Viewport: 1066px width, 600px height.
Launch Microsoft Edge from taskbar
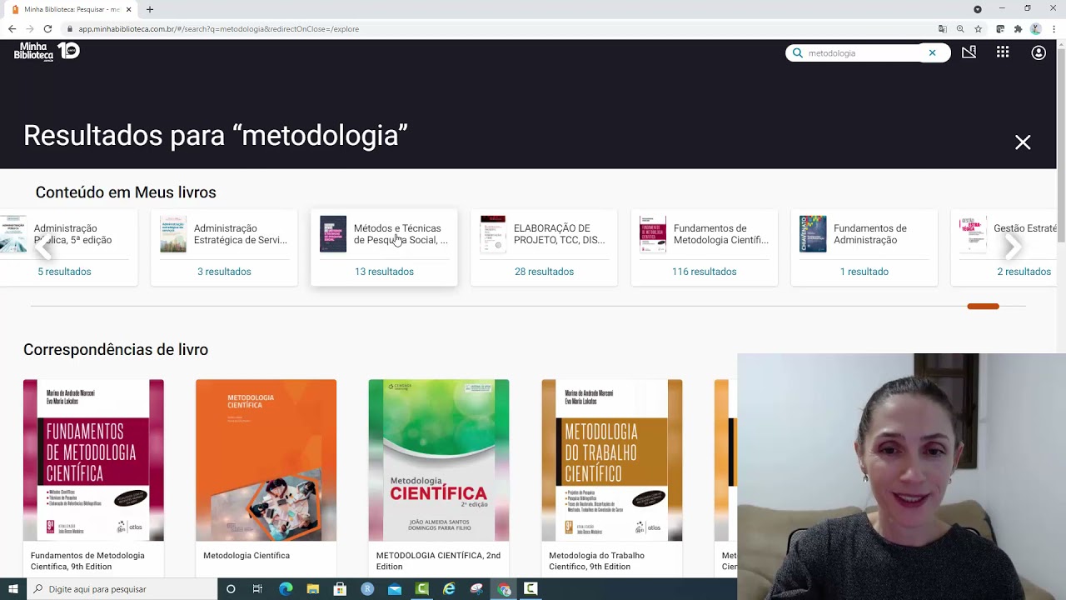[x=286, y=589]
